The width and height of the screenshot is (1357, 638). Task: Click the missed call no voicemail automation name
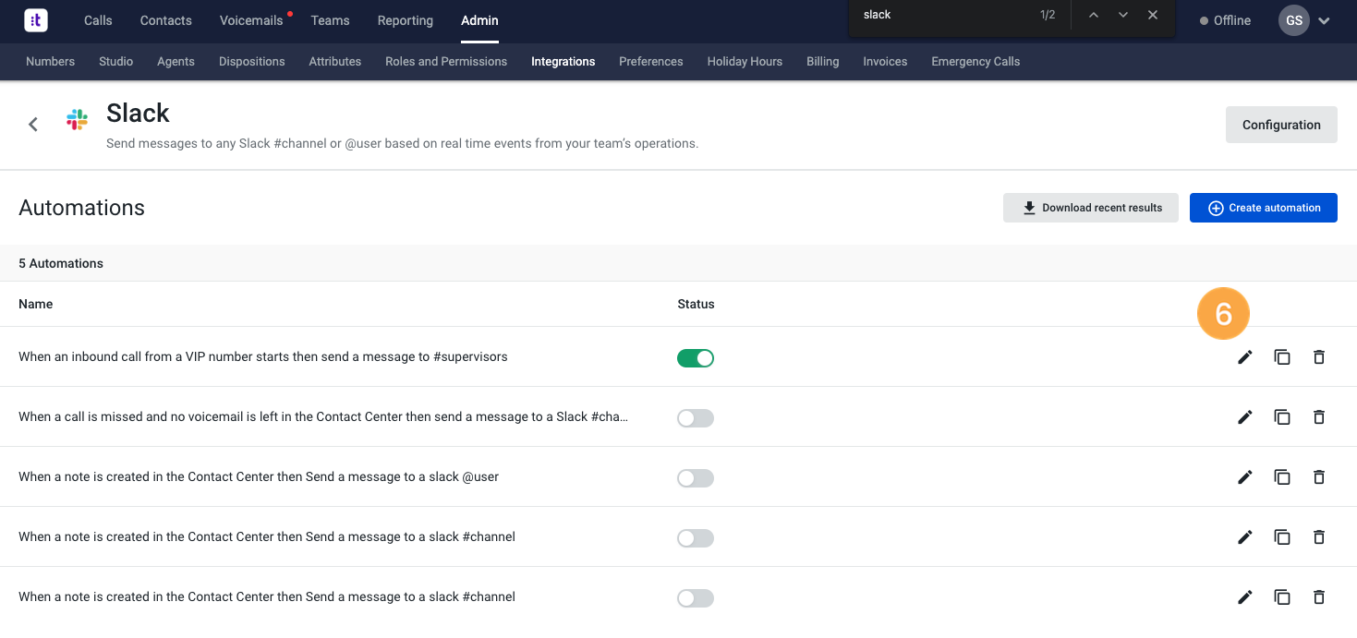323,416
